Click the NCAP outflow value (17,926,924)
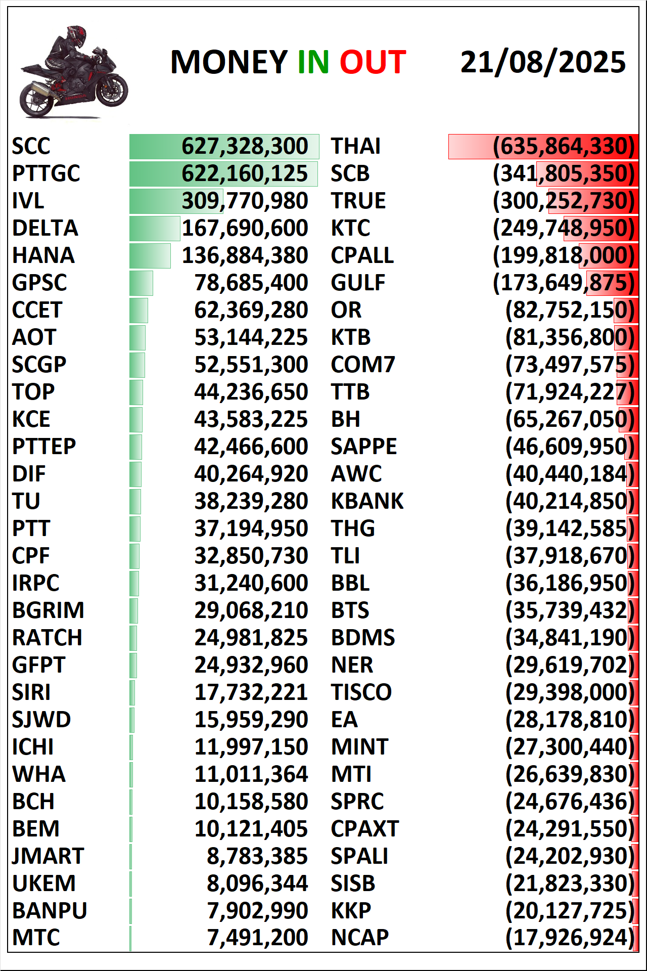 point(570,938)
